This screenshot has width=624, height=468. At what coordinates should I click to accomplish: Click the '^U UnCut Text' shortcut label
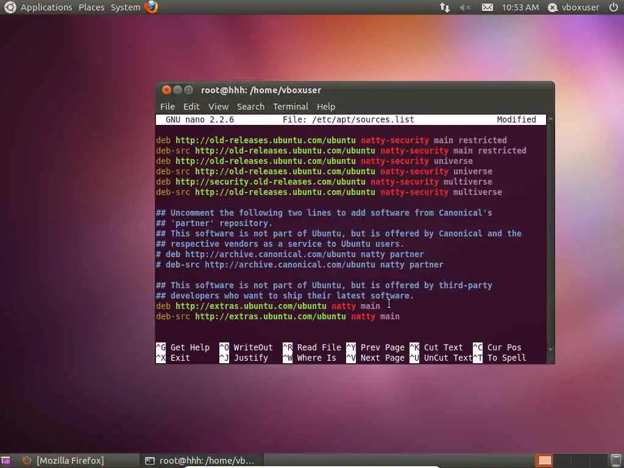coord(441,358)
